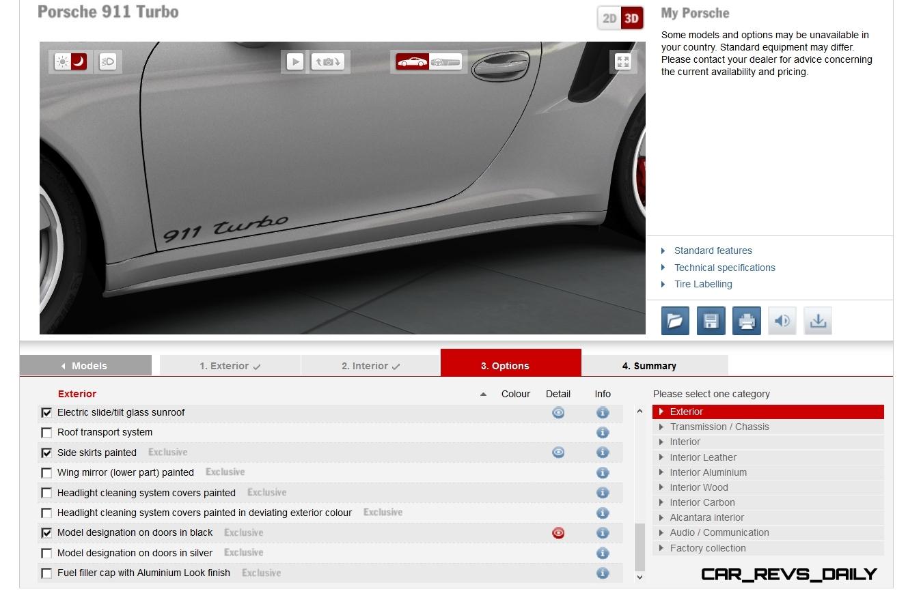Toggle the sound speaker icon
This screenshot has height=602, width=908.
[782, 321]
